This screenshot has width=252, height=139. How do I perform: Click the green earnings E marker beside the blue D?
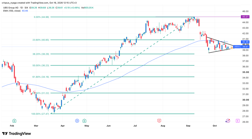[x=84, y=121]
